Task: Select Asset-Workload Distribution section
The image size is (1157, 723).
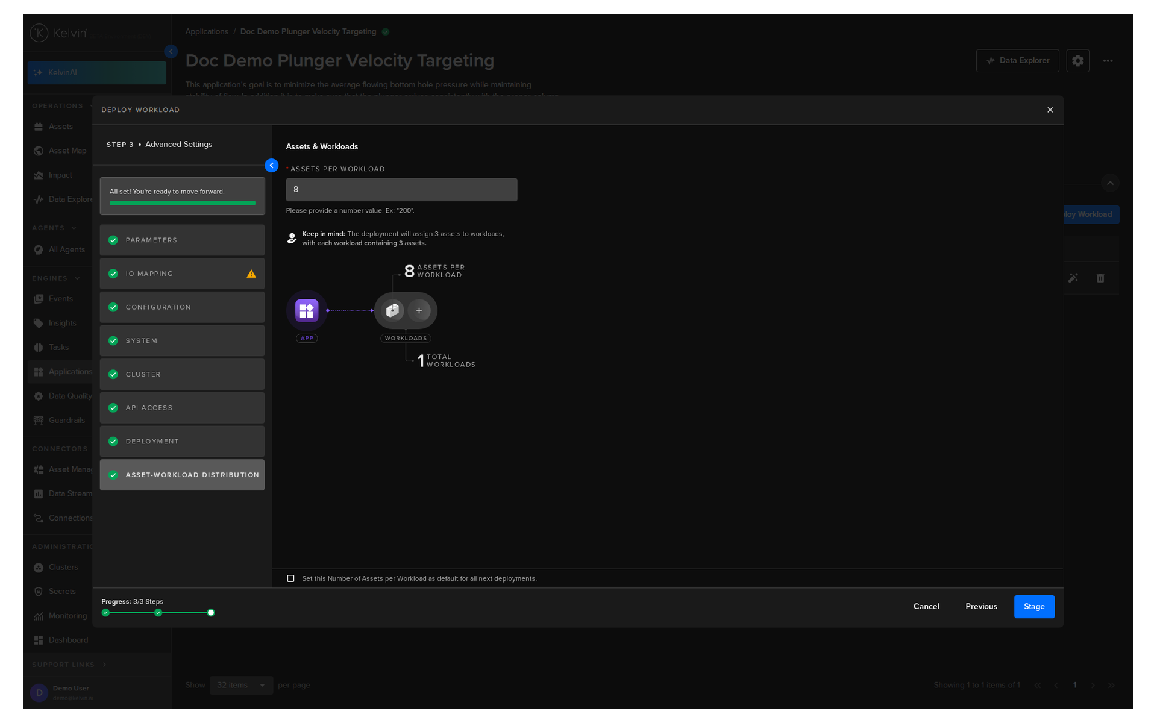Action: (x=182, y=475)
